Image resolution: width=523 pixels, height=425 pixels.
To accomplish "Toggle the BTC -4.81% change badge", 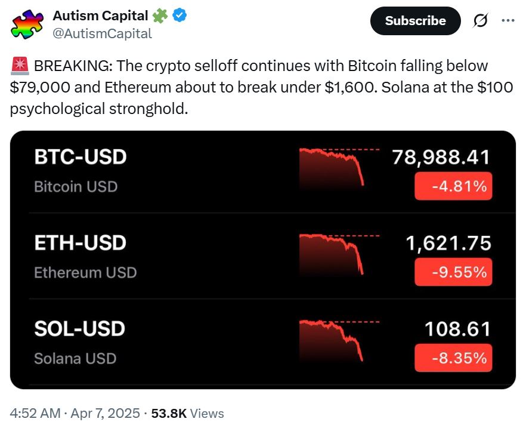I will tap(453, 186).
